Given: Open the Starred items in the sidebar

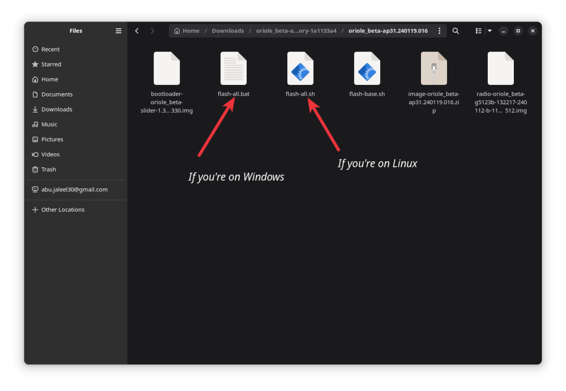Looking at the screenshot, I should pyautogui.click(x=51, y=64).
